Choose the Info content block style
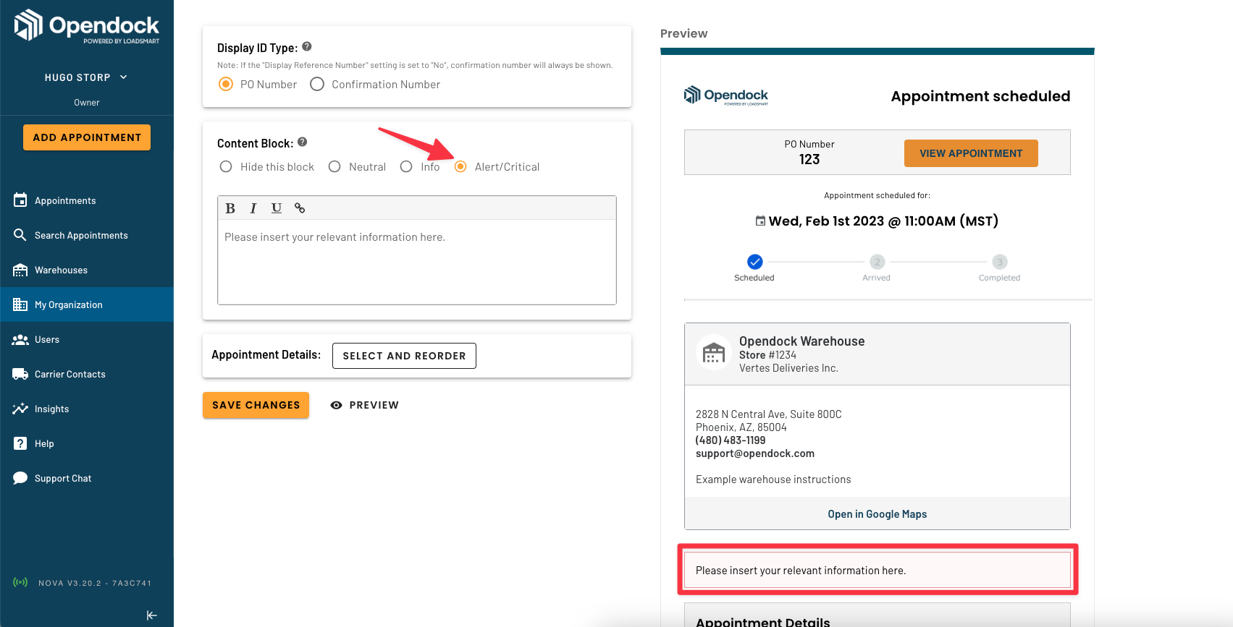This screenshot has height=627, width=1233. tap(420, 167)
